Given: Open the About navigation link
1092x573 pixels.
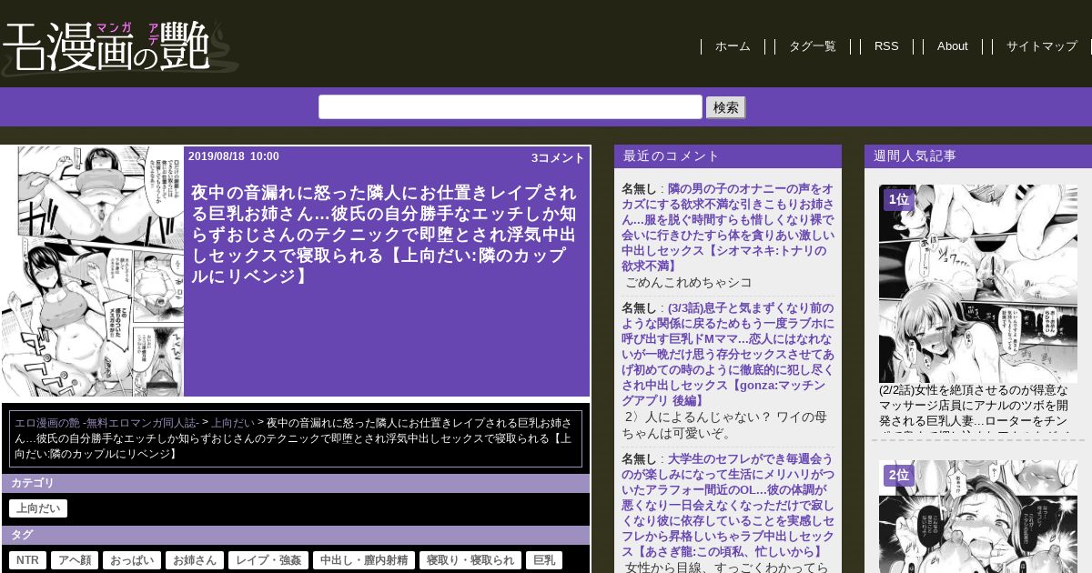Looking at the screenshot, I should [952, 46].
